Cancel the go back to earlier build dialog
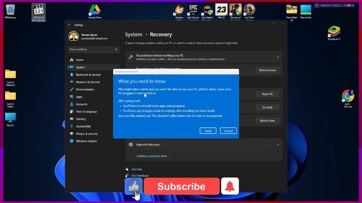The image size is (362, 203). pyautogui.click(x=228, y=131)
